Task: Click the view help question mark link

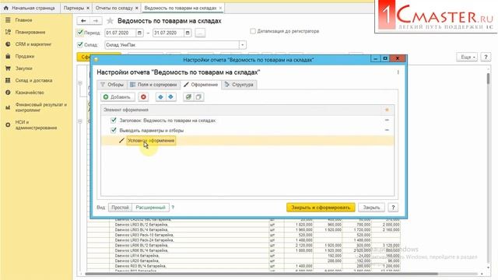Action: pos(173,208)
